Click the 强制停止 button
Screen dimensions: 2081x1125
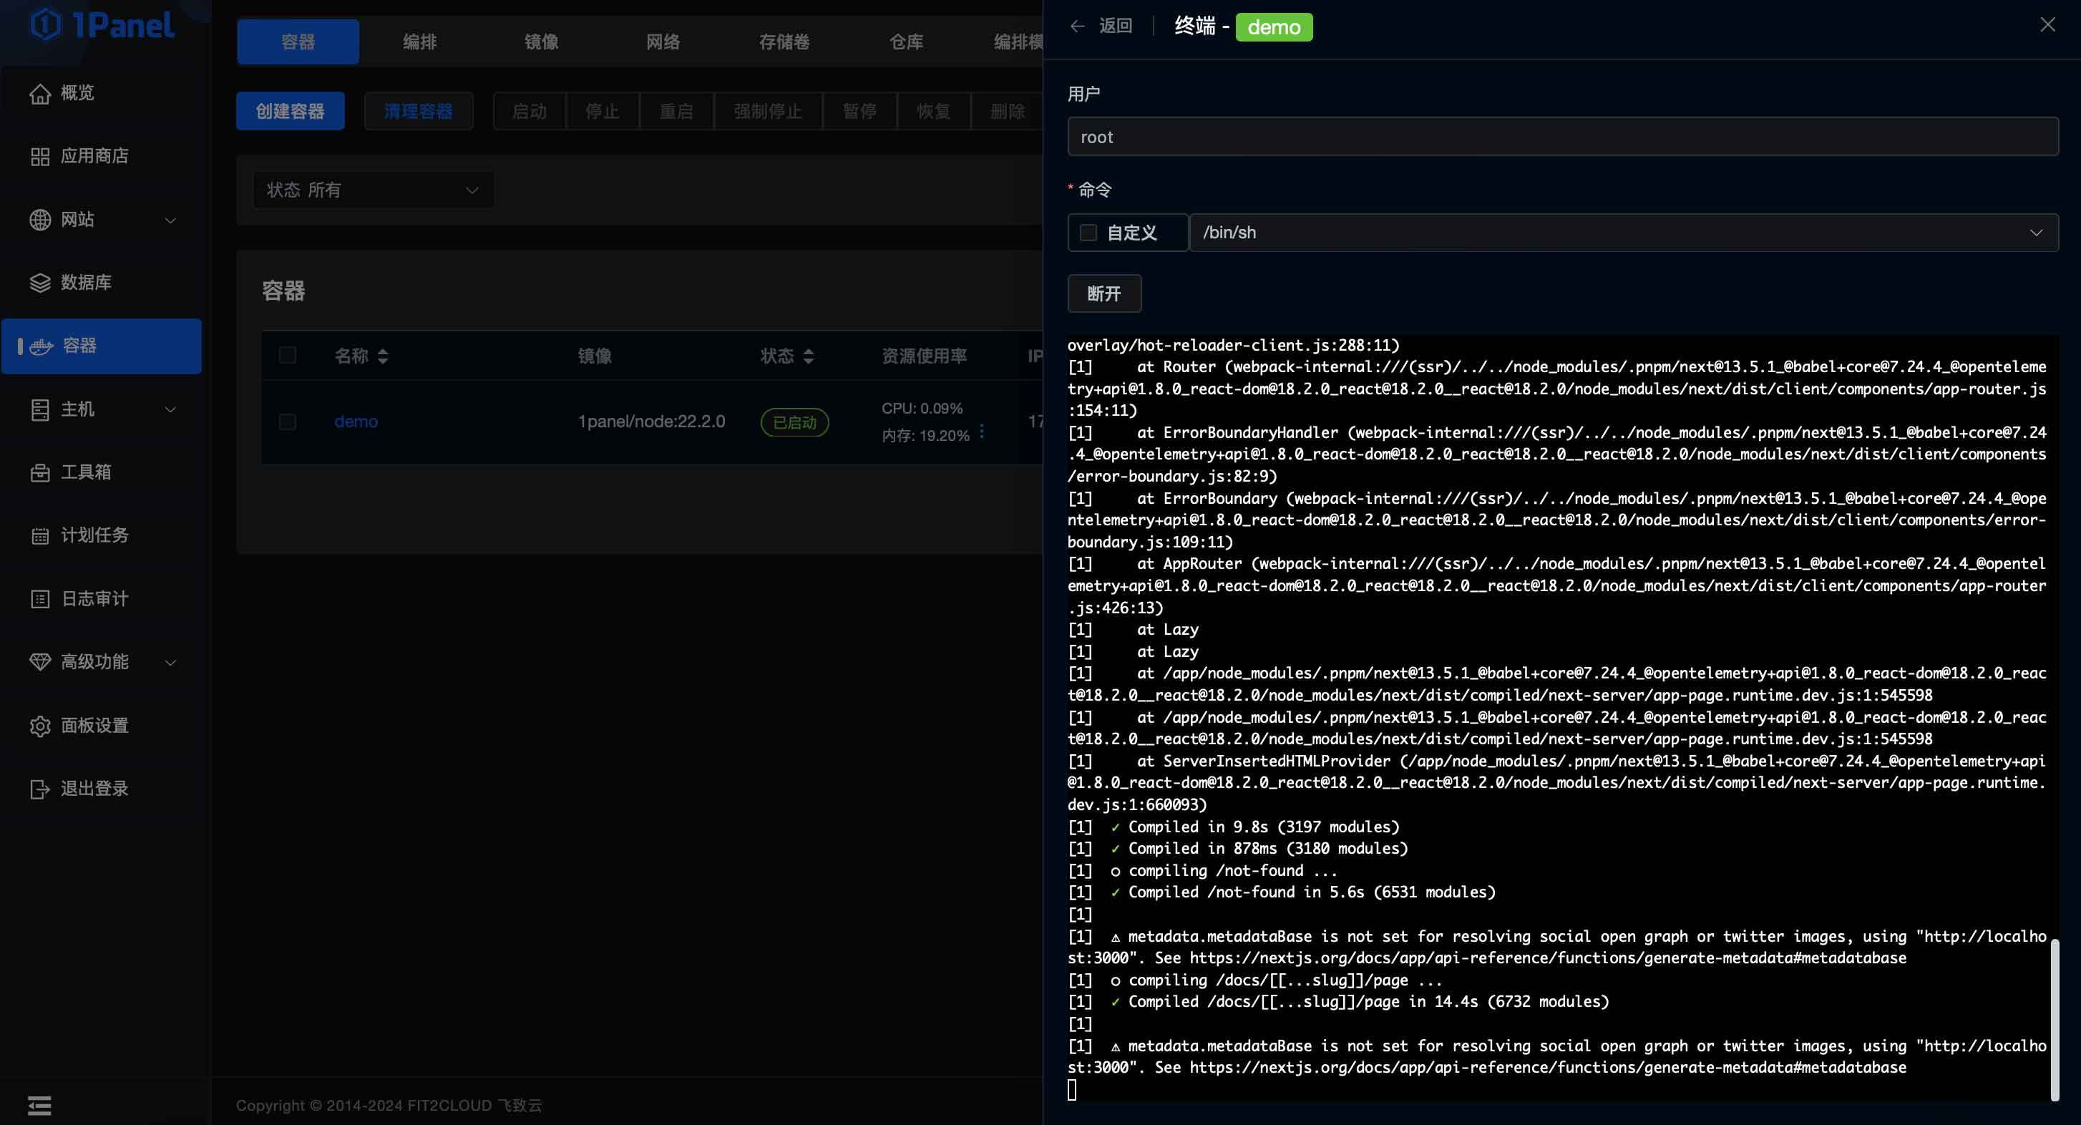click(769, 112)
